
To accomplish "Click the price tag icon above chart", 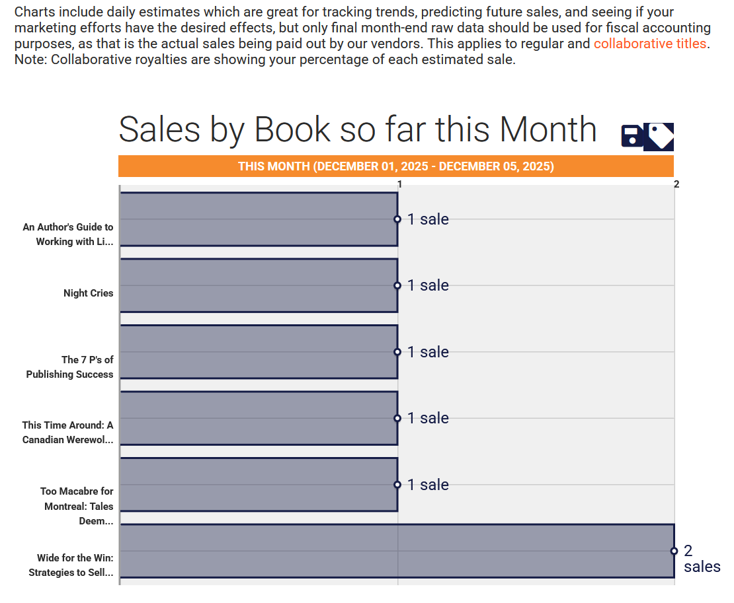I will point(661,136).
